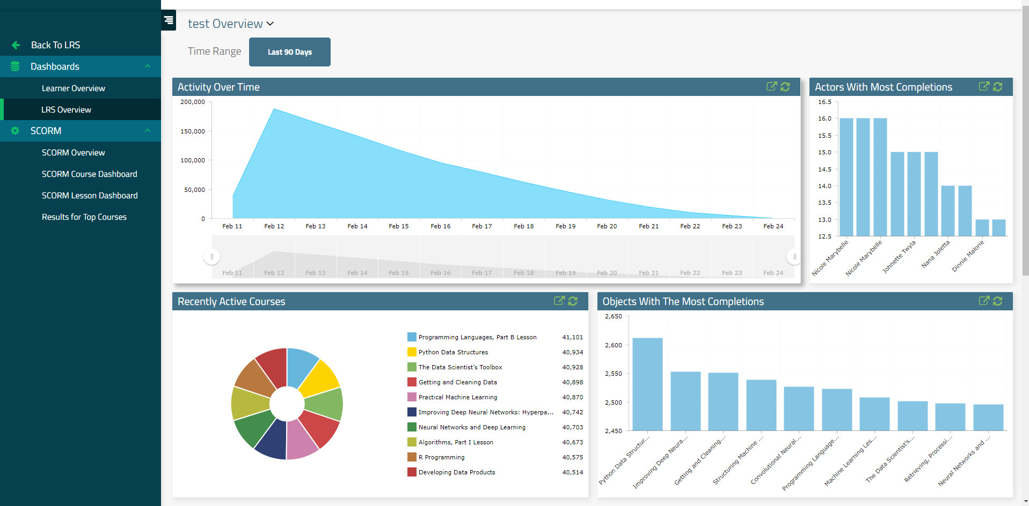
Task: Refresh Objects With The Most Completions chart
Action: point(998,301)
